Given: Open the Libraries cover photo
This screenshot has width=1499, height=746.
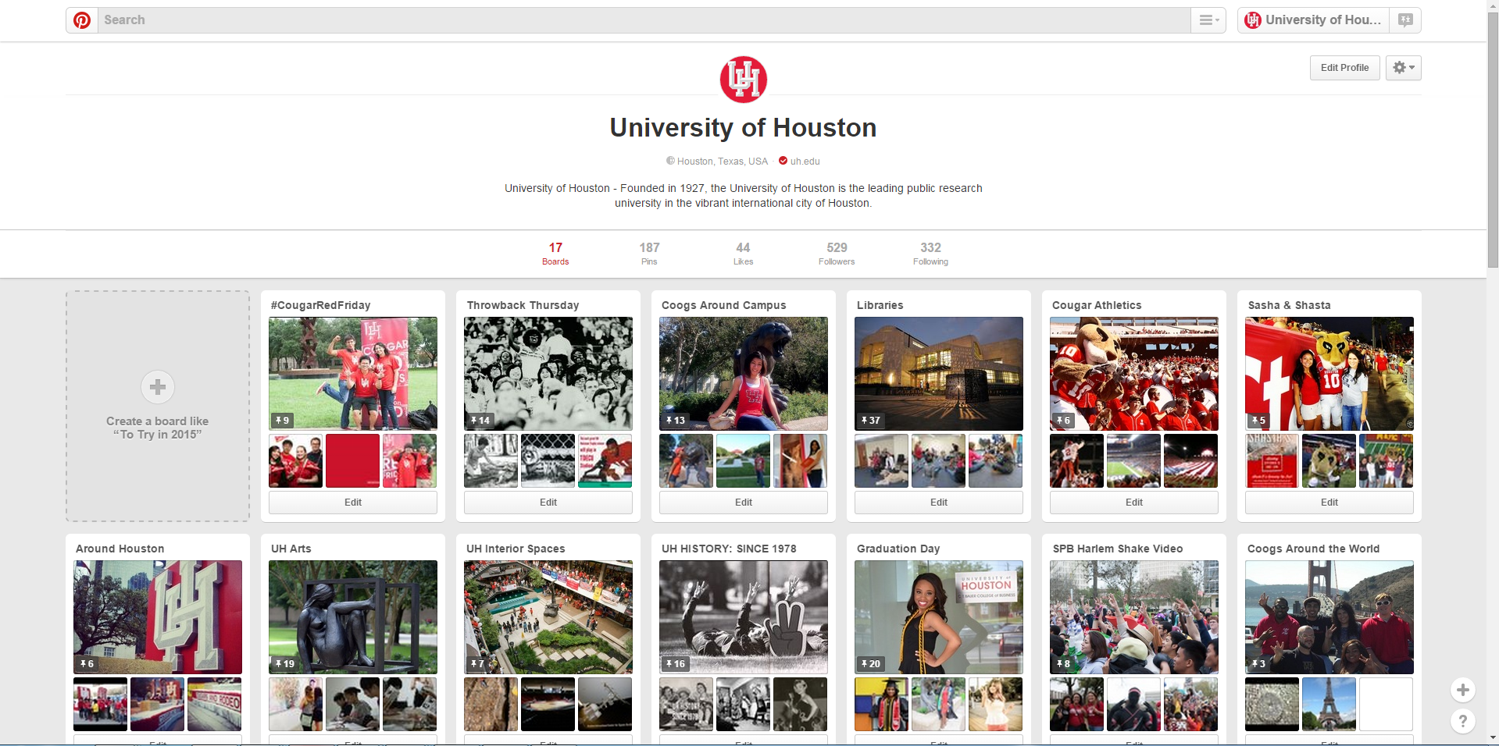Looking at the screenshot, I should pos(939,373).
